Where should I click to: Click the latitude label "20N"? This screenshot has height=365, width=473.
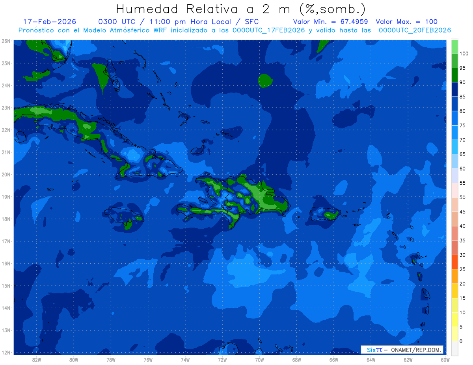6,174
